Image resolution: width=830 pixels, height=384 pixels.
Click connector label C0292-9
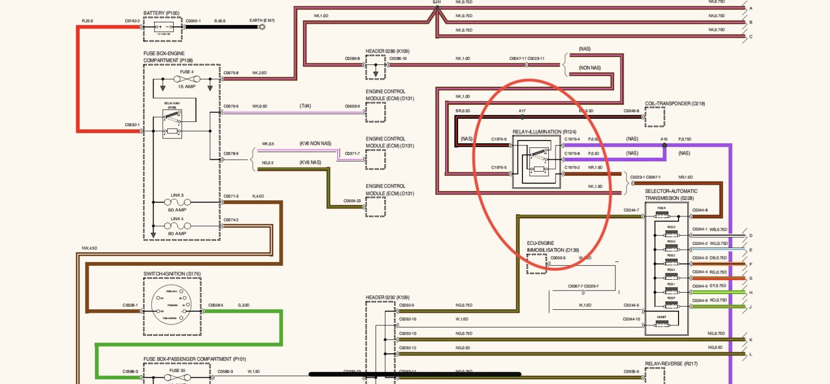[407, 305]
